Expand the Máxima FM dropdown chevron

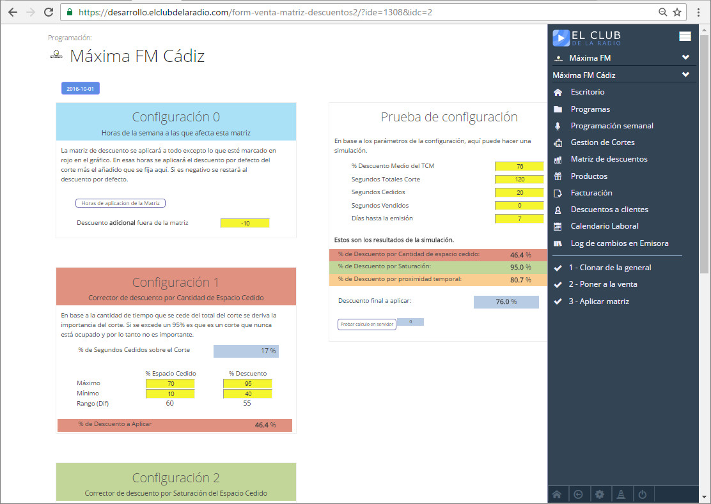(x=685, y=57)
